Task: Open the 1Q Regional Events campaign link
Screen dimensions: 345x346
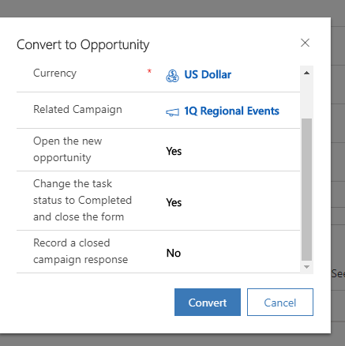Action: click(x=231, y=111)
